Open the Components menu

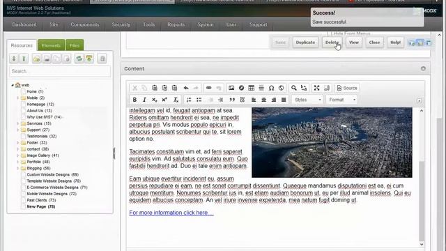(85, 24)
